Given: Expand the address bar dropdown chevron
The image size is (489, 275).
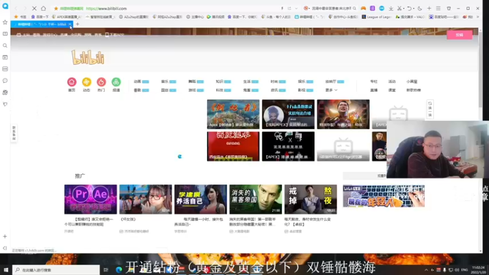Looking at the screenshot, I should click(x=296, y=9).
